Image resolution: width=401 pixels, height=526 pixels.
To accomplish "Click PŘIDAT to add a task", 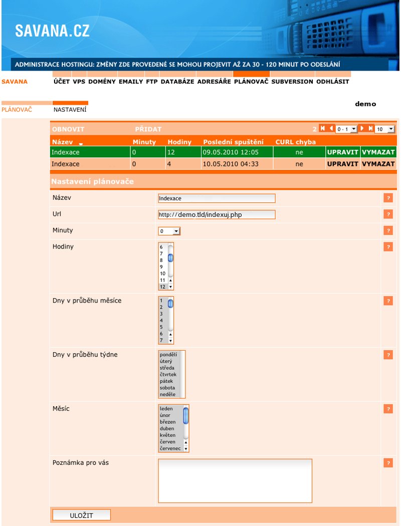I will click(148, 129).
